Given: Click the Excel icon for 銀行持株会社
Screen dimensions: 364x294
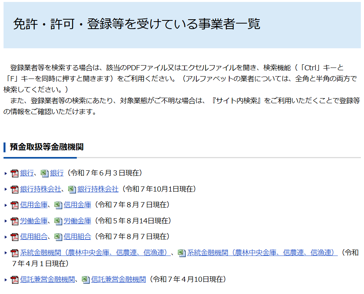Looking at the screenshot, I should (x=72, y=189).
